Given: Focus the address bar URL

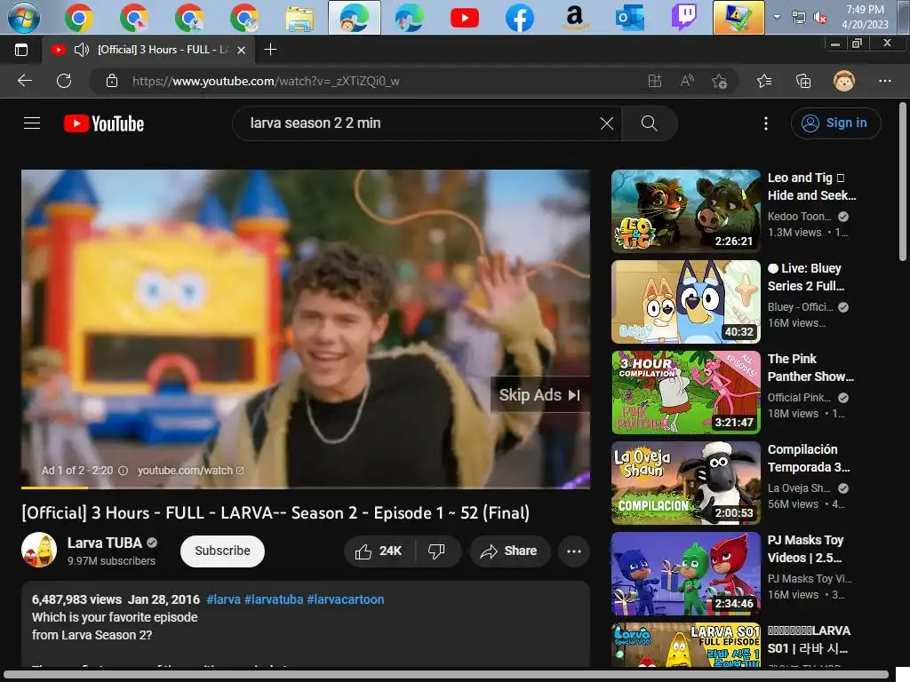Looking at the screenshot, I should [266, 81].
